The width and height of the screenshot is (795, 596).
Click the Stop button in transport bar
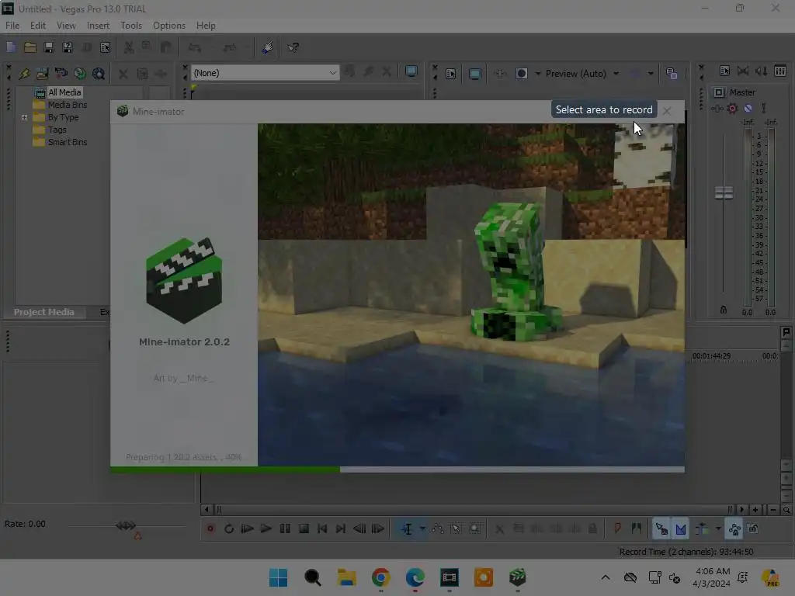point(304,528)
